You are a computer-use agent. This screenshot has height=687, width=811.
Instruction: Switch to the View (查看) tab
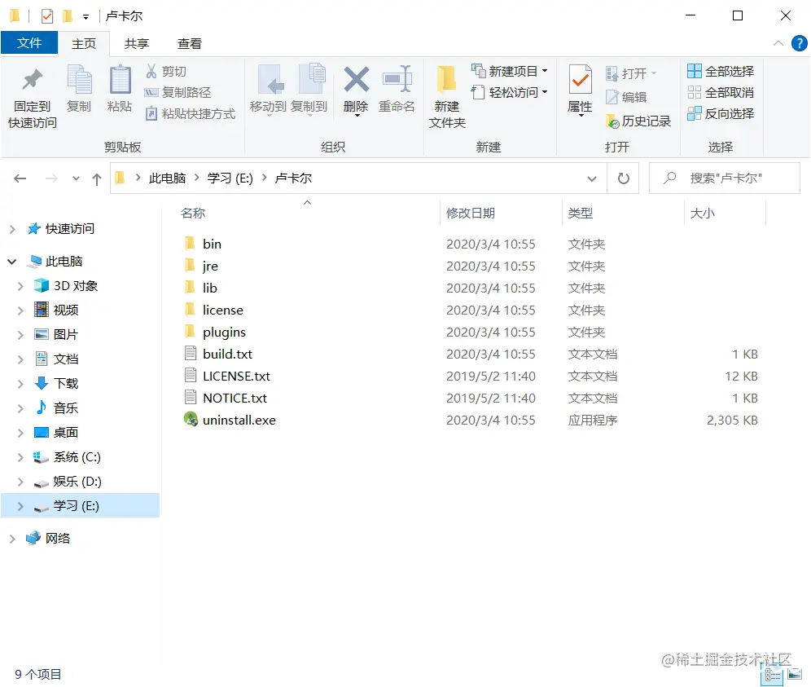189,43
